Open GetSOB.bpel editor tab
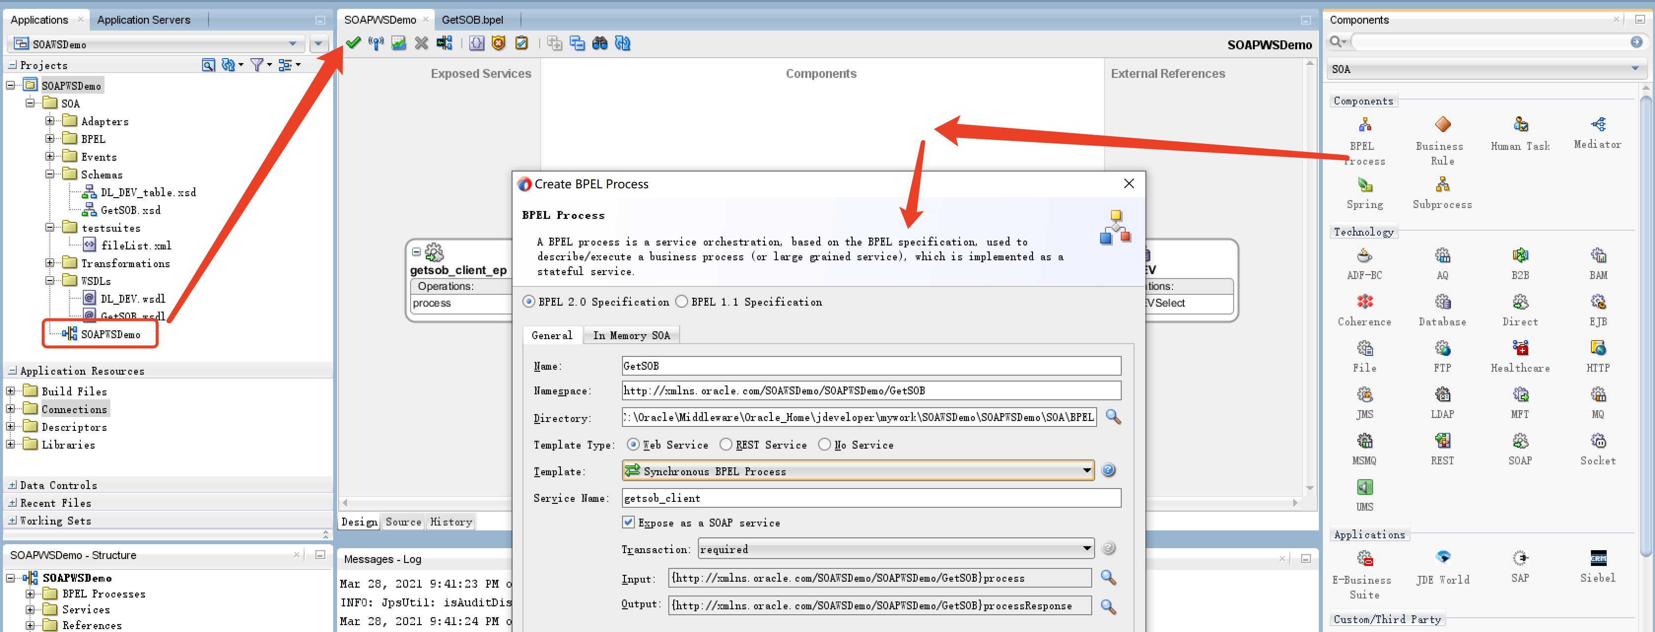 click(x=472, y=20)
